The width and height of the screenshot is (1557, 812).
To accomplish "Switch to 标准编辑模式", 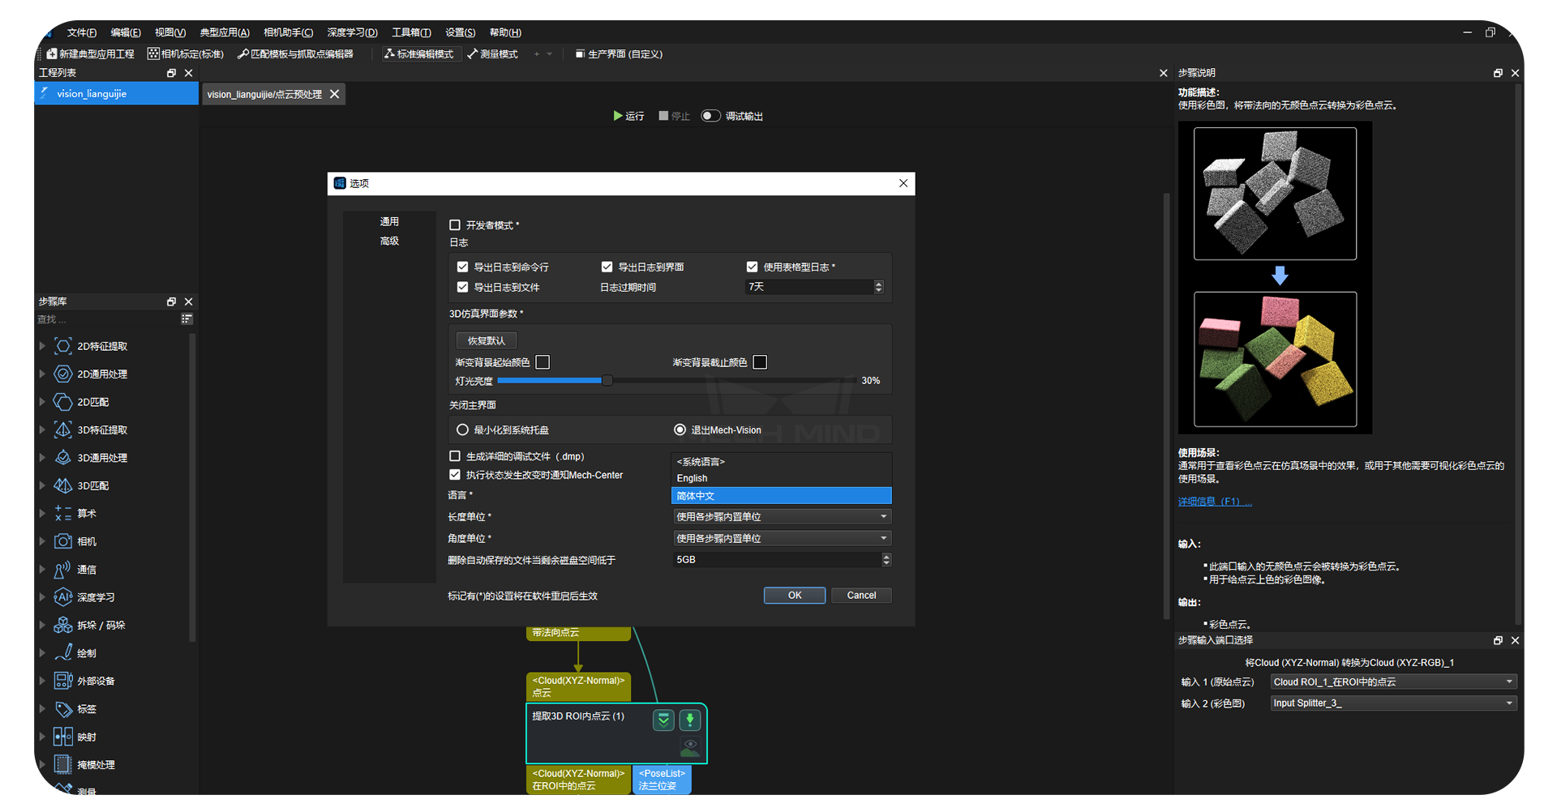I will [419, 54].
